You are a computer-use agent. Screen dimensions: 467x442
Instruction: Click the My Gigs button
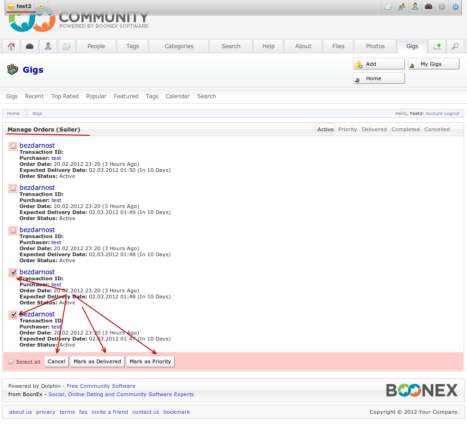433,64
